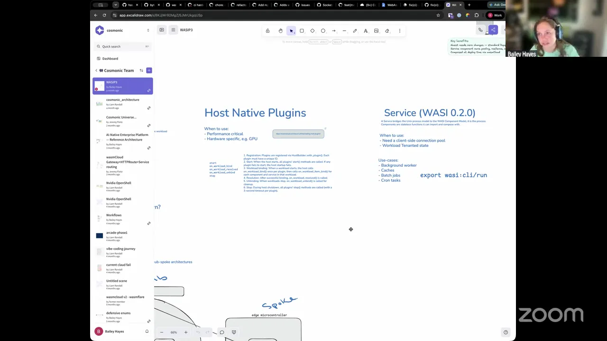
Task: Reset zoom via 66% label
Action: (174, 332)
